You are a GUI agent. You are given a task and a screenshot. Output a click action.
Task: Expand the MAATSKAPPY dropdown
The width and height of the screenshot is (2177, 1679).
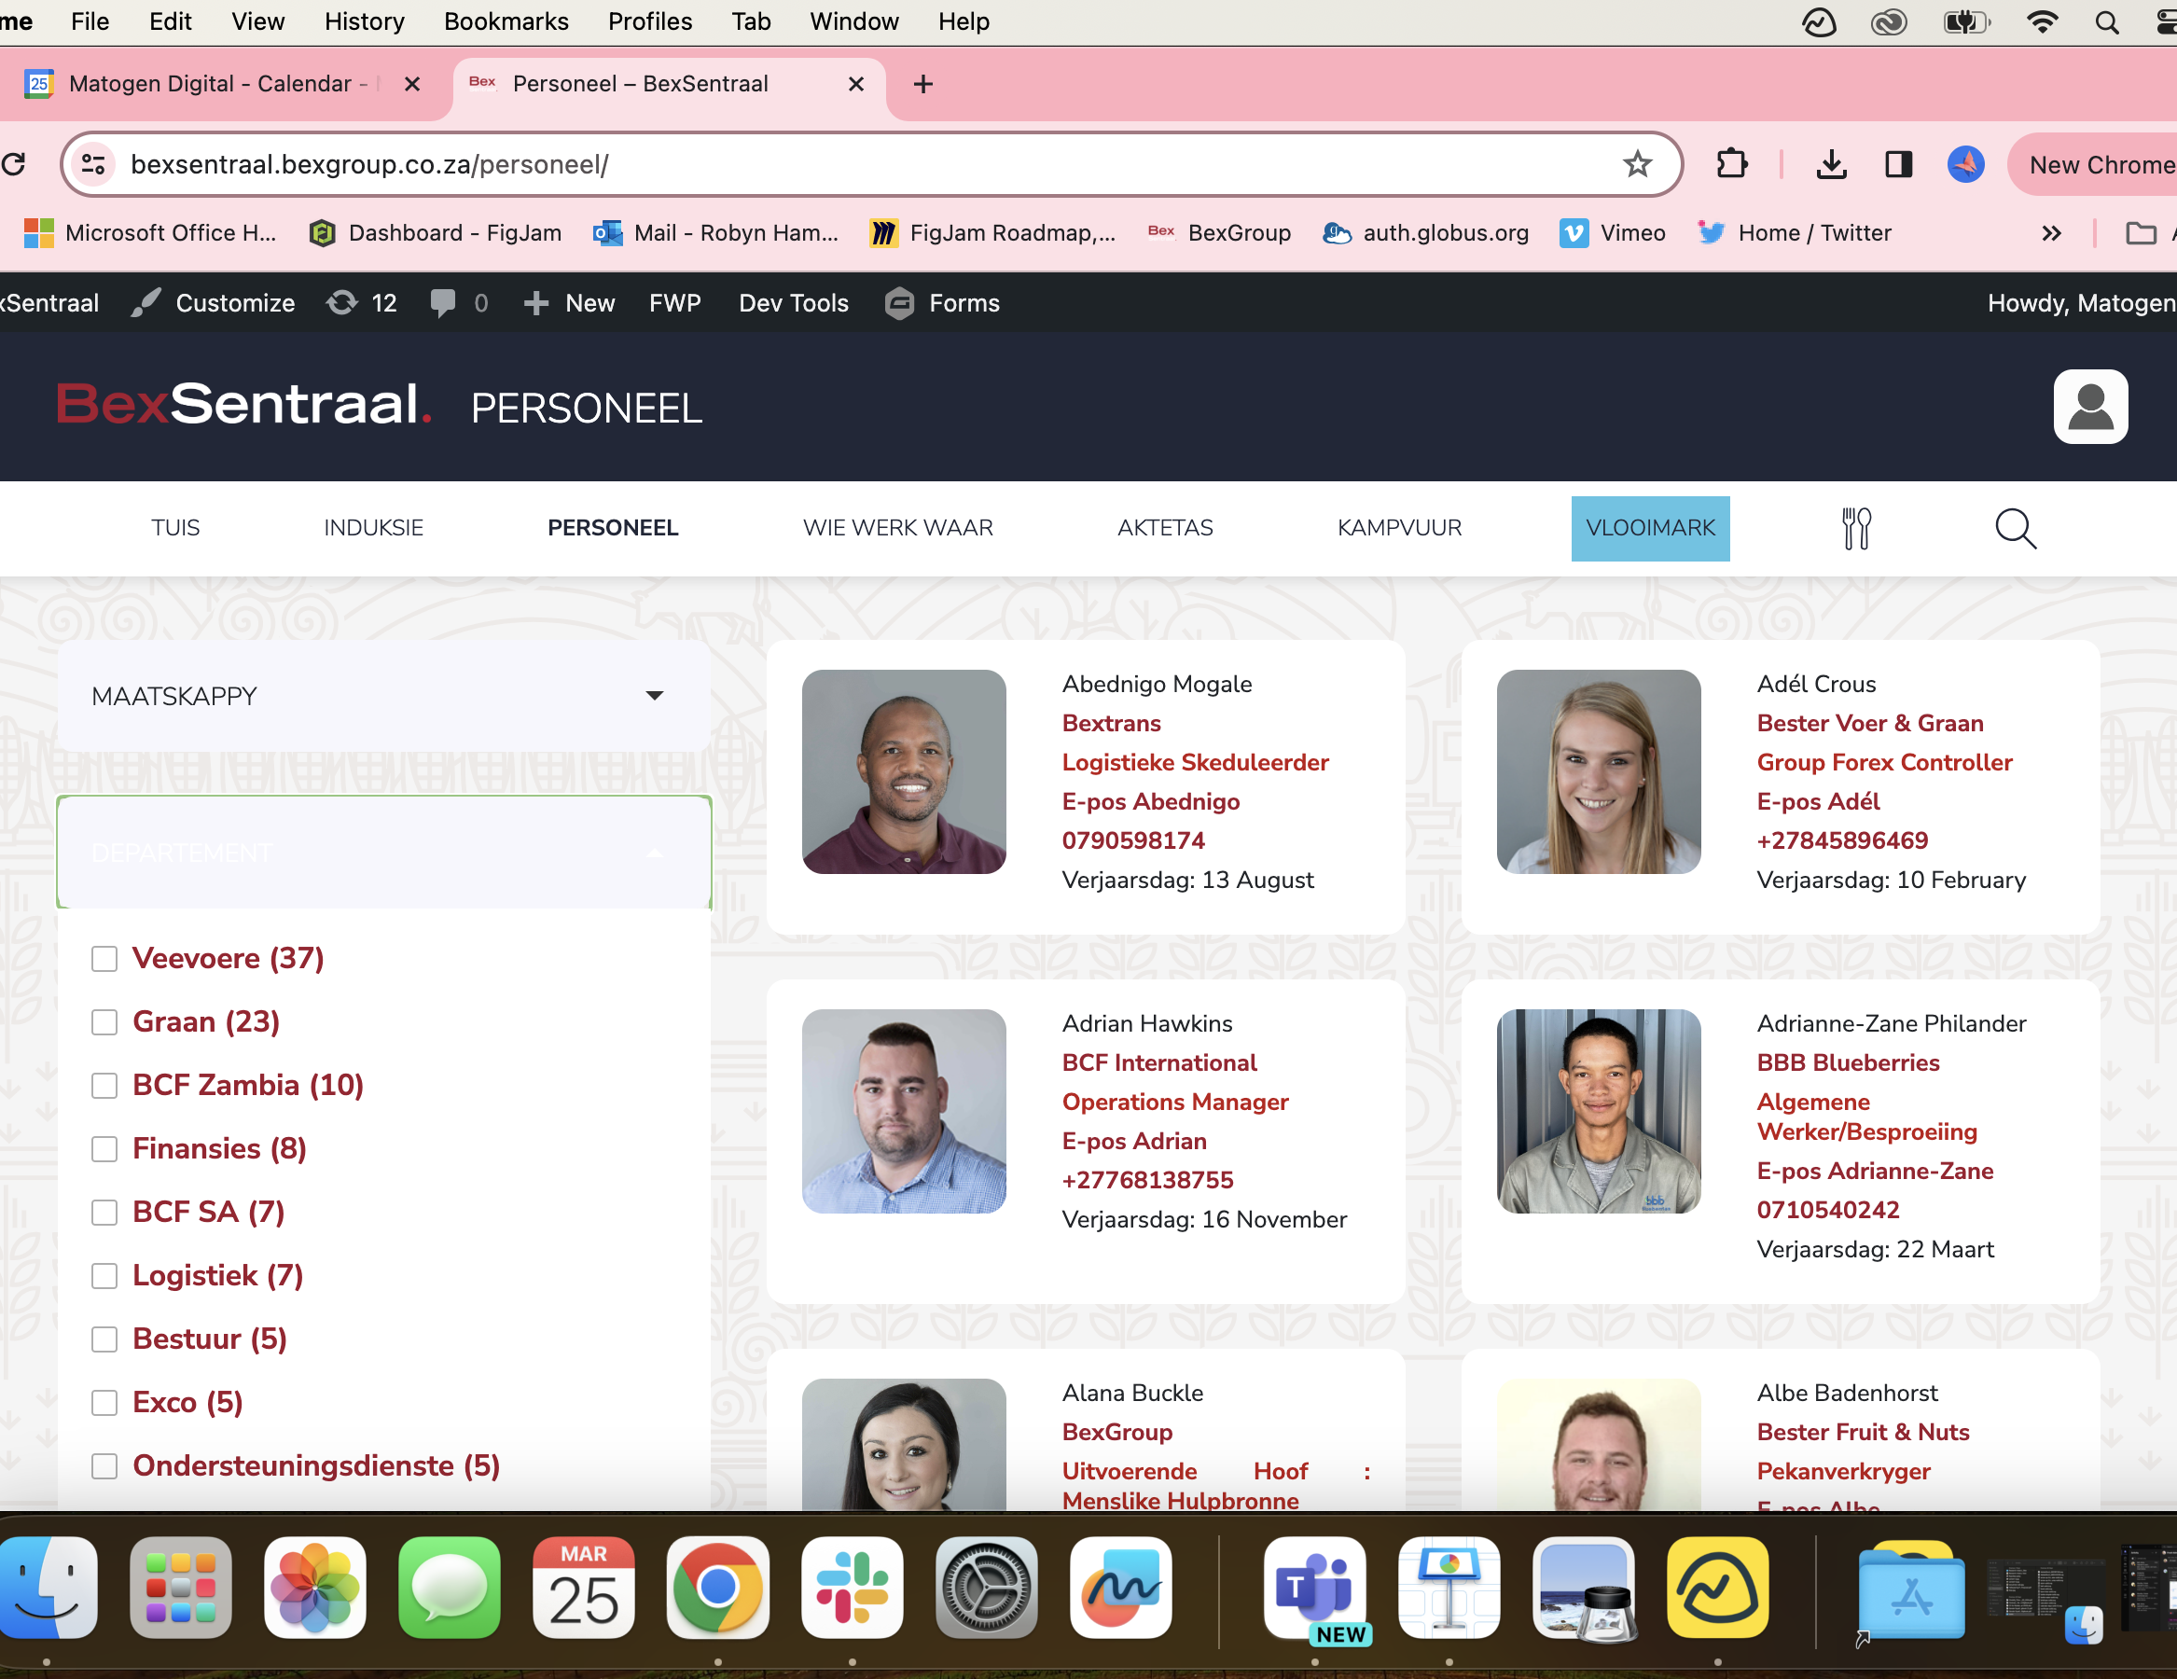point(383,696)
